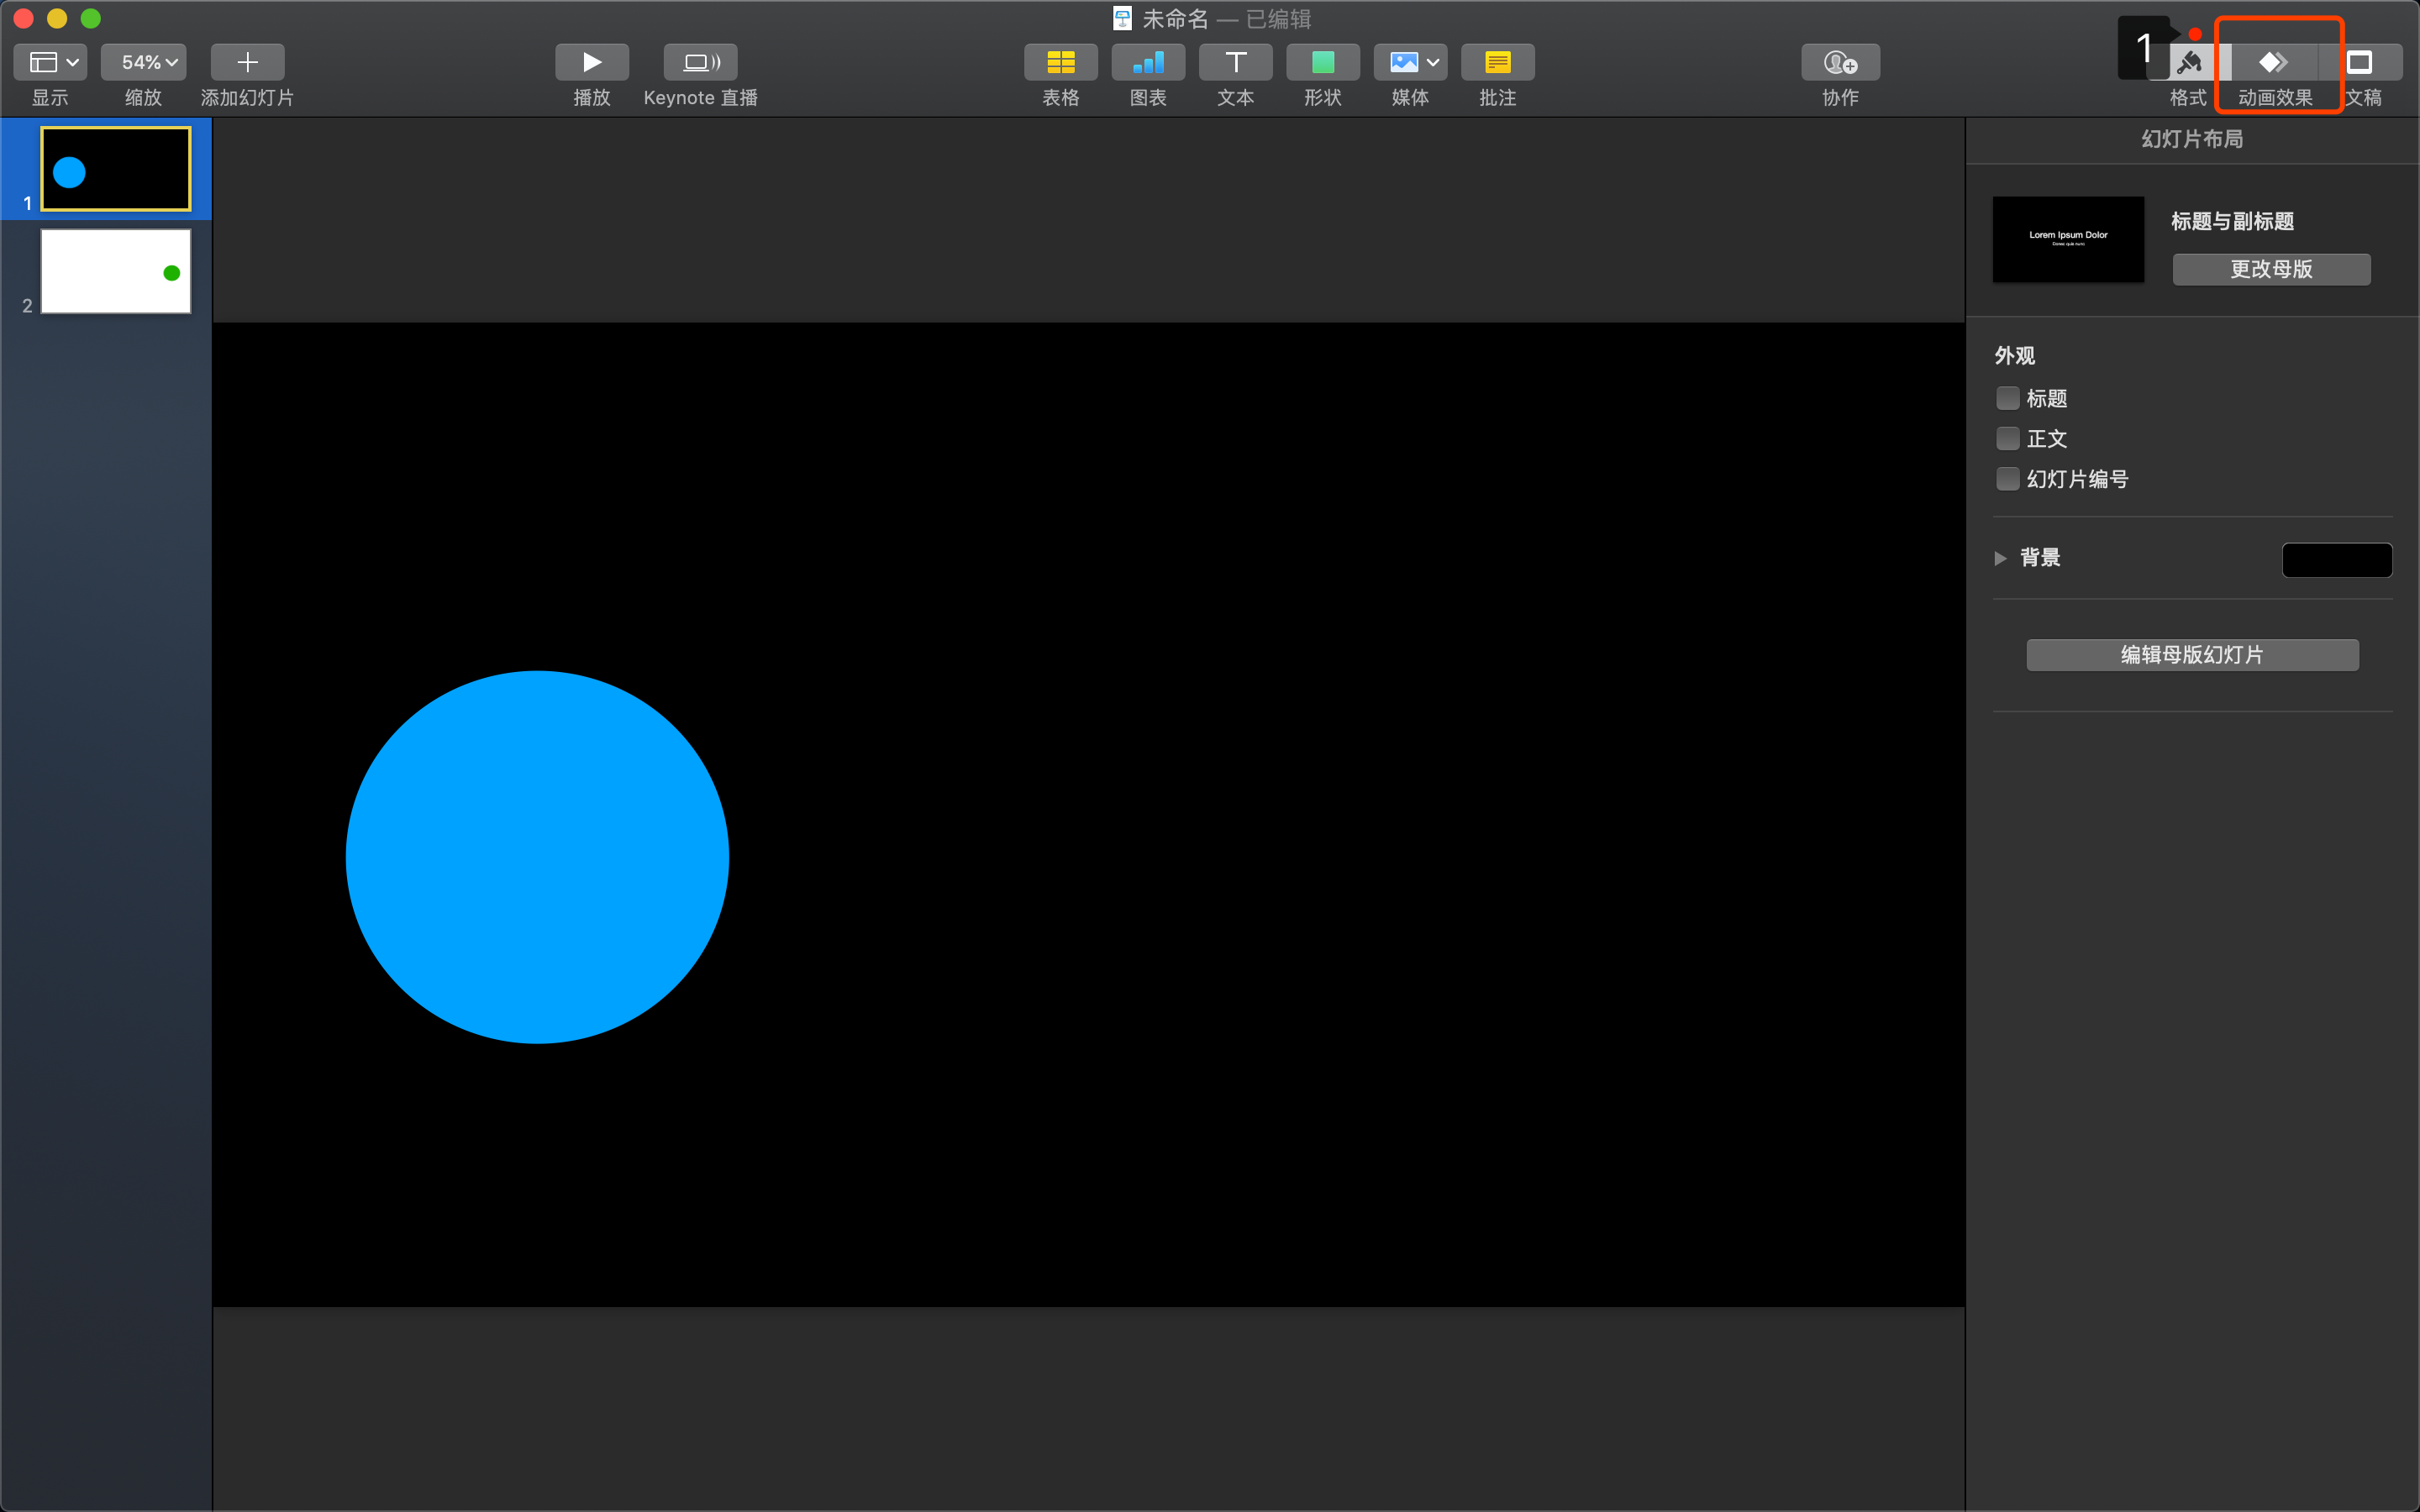This screenshot has height=1512, width=2420.
Task: Open the 形状 shapes picker
Action: point(1322,62)
